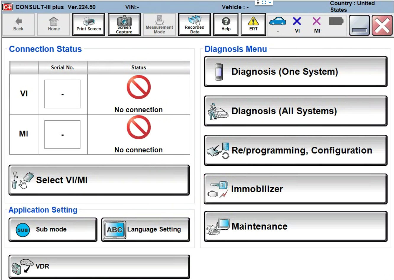The width and height of the screenshot is (394, 280).
Task: Open the Maintenance menu option
Action: click(x=296, y=227)
